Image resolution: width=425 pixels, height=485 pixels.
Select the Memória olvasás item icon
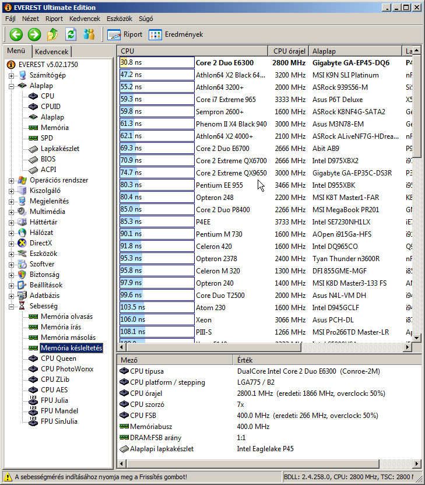33,317
